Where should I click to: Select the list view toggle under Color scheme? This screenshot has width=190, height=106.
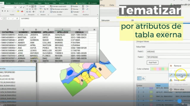[139, 78]
